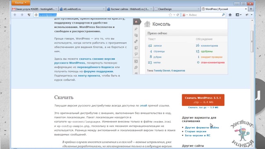Switch to the CleanDesign tab
Viewport: 265px width, 149px height.
pos(177,9)
